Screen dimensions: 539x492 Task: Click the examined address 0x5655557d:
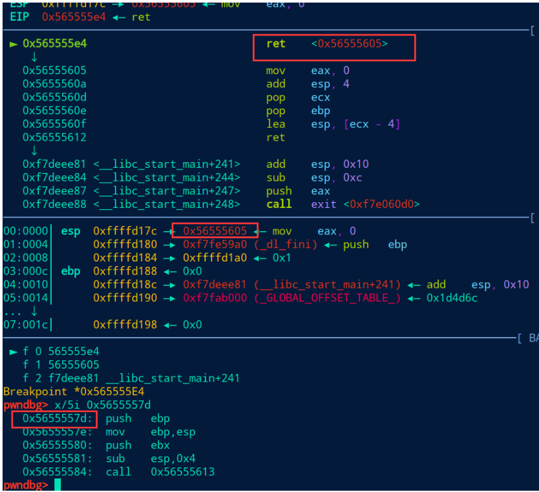coord(58,418)
